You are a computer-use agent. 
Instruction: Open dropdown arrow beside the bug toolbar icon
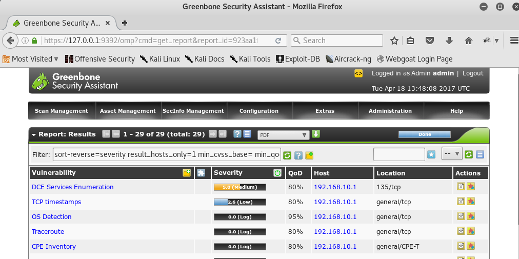(x=496, y=41)
